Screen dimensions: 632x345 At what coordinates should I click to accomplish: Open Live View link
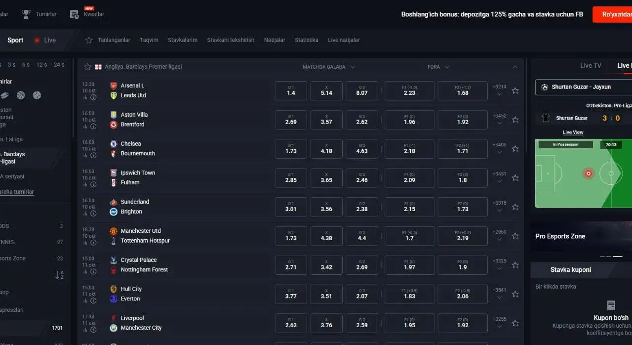pyautogui.click(x=573, y=132)
